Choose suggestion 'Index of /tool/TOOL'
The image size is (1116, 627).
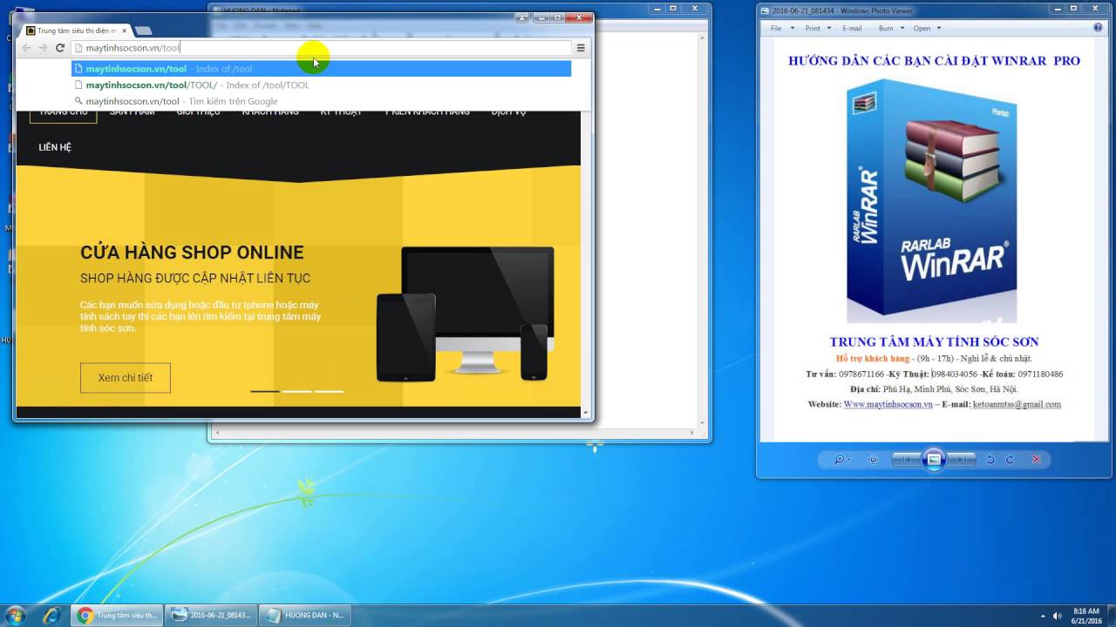point(321,85)
